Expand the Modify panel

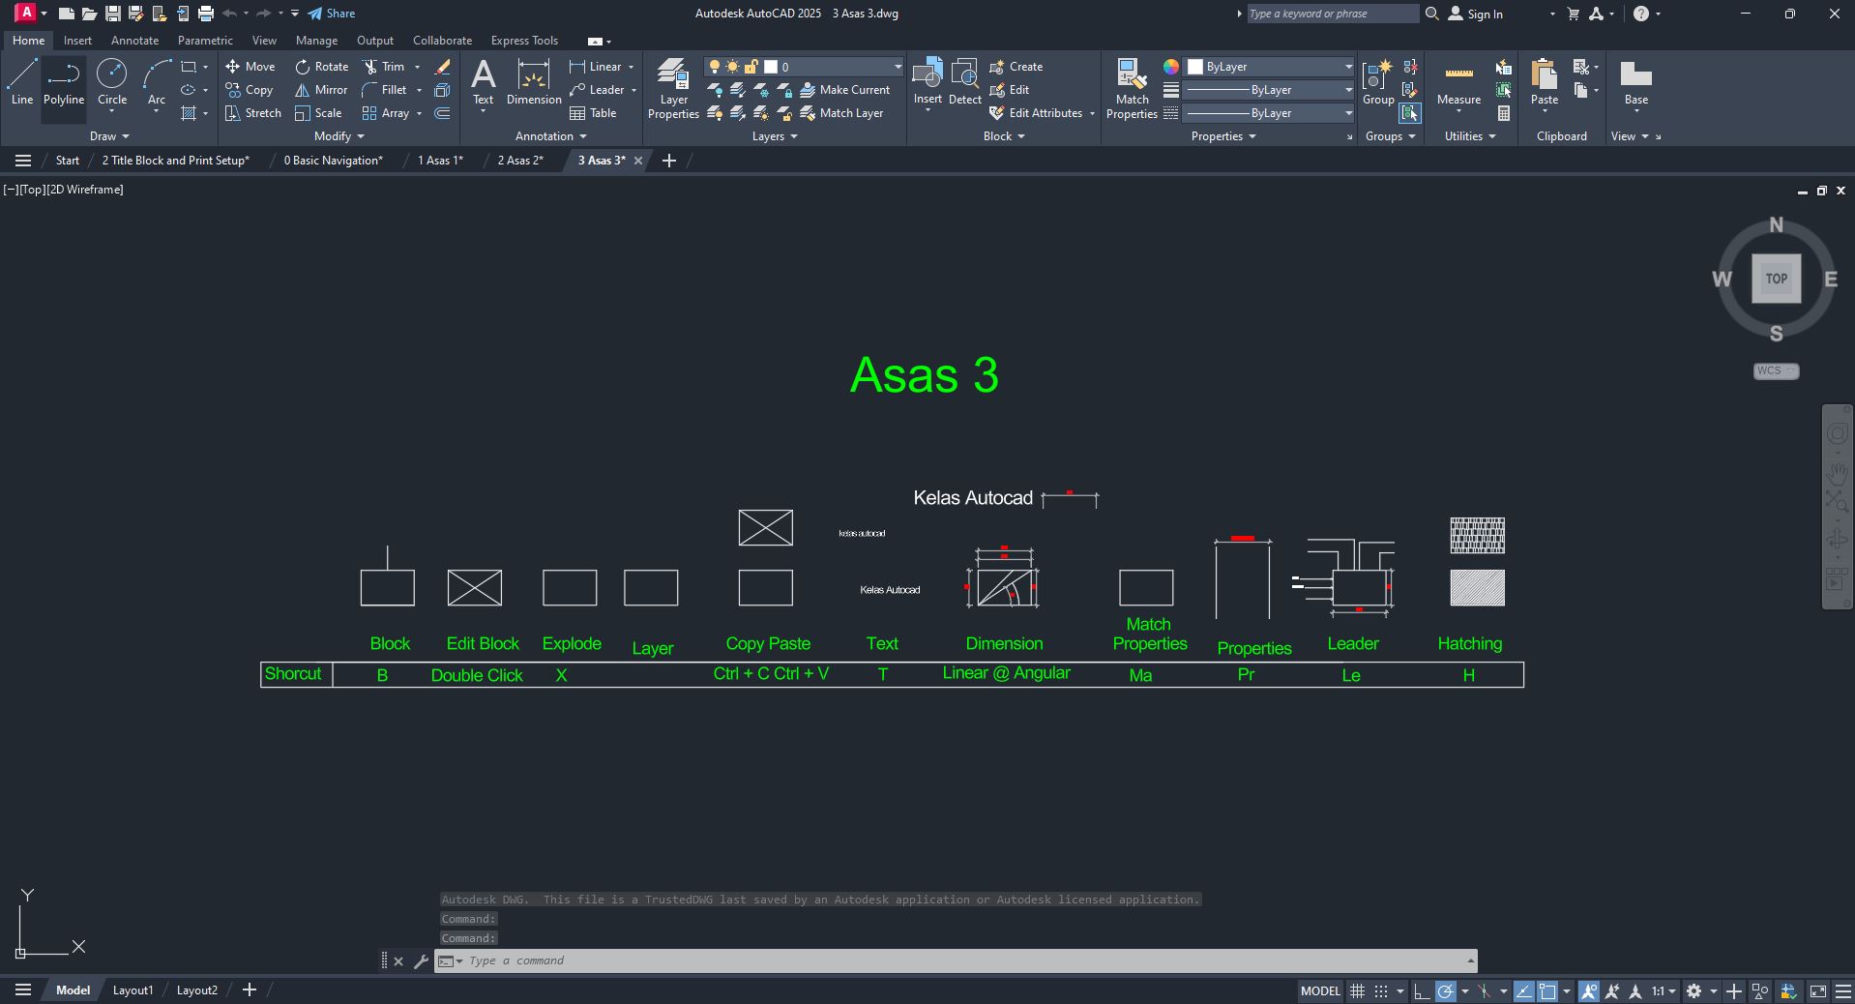339,136
